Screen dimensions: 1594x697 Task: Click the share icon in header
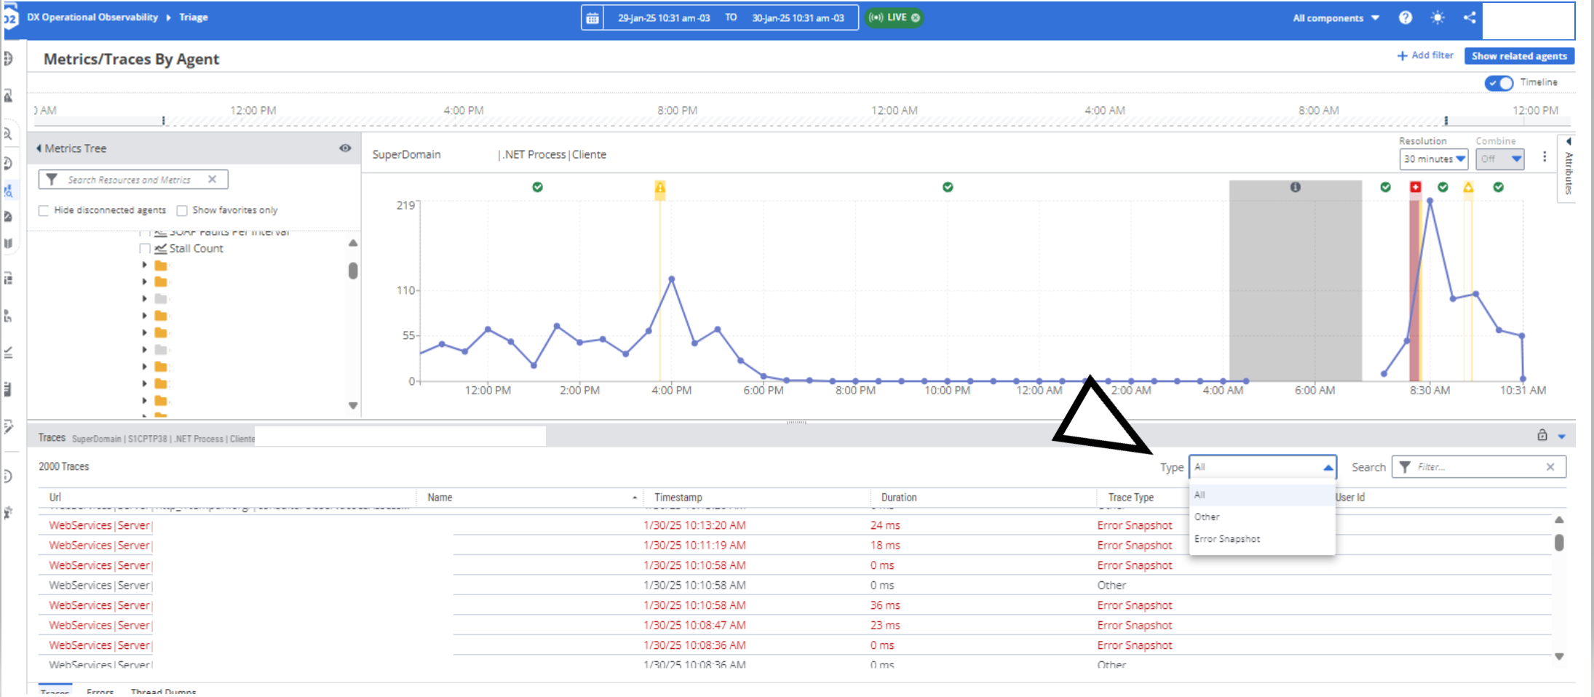(x=1470, y=17)
